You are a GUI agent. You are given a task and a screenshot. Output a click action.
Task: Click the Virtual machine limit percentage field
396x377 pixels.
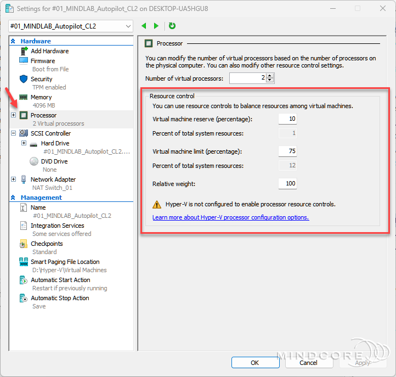pyautogui.click(x=287, y=151)
